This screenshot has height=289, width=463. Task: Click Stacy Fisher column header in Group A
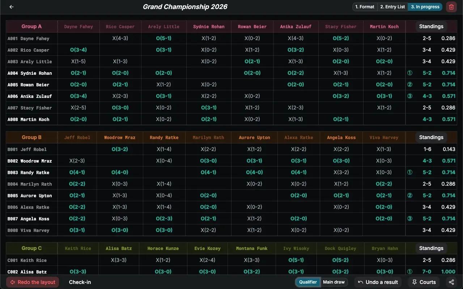point(340,26)
